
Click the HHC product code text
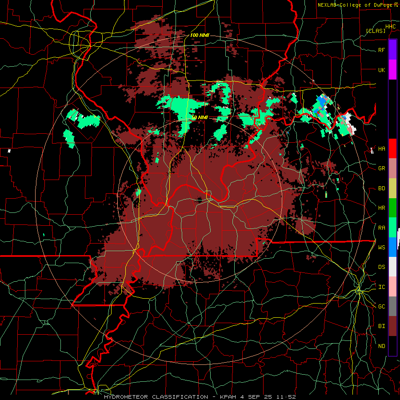click(390, 27)
